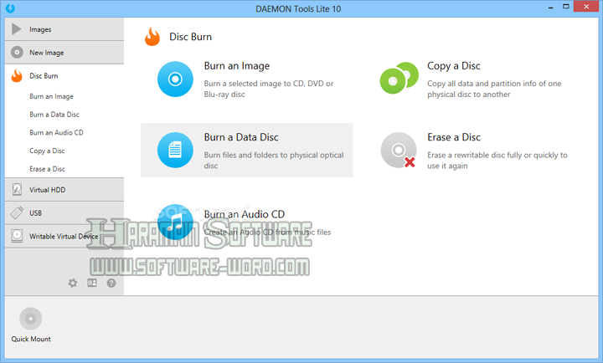This screenshot has height=363, width=603.
Task: Click the Writable Virtual Device disc icon
Action: tap(17, 236)
